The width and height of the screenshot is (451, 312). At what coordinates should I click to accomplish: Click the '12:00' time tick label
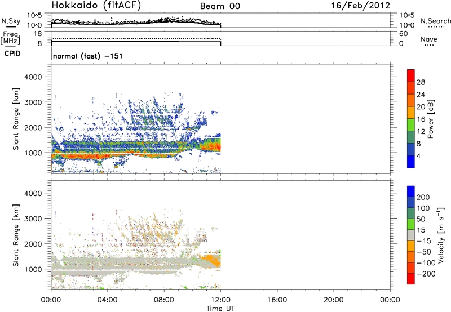tap(220, 300)
